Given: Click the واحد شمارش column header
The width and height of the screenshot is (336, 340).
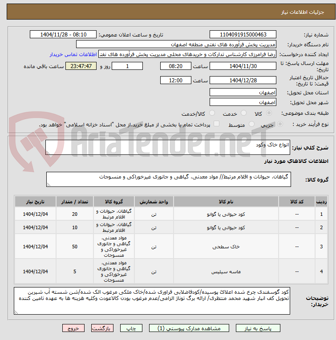Looking at the screenshot, I should [x=154, y=202].
